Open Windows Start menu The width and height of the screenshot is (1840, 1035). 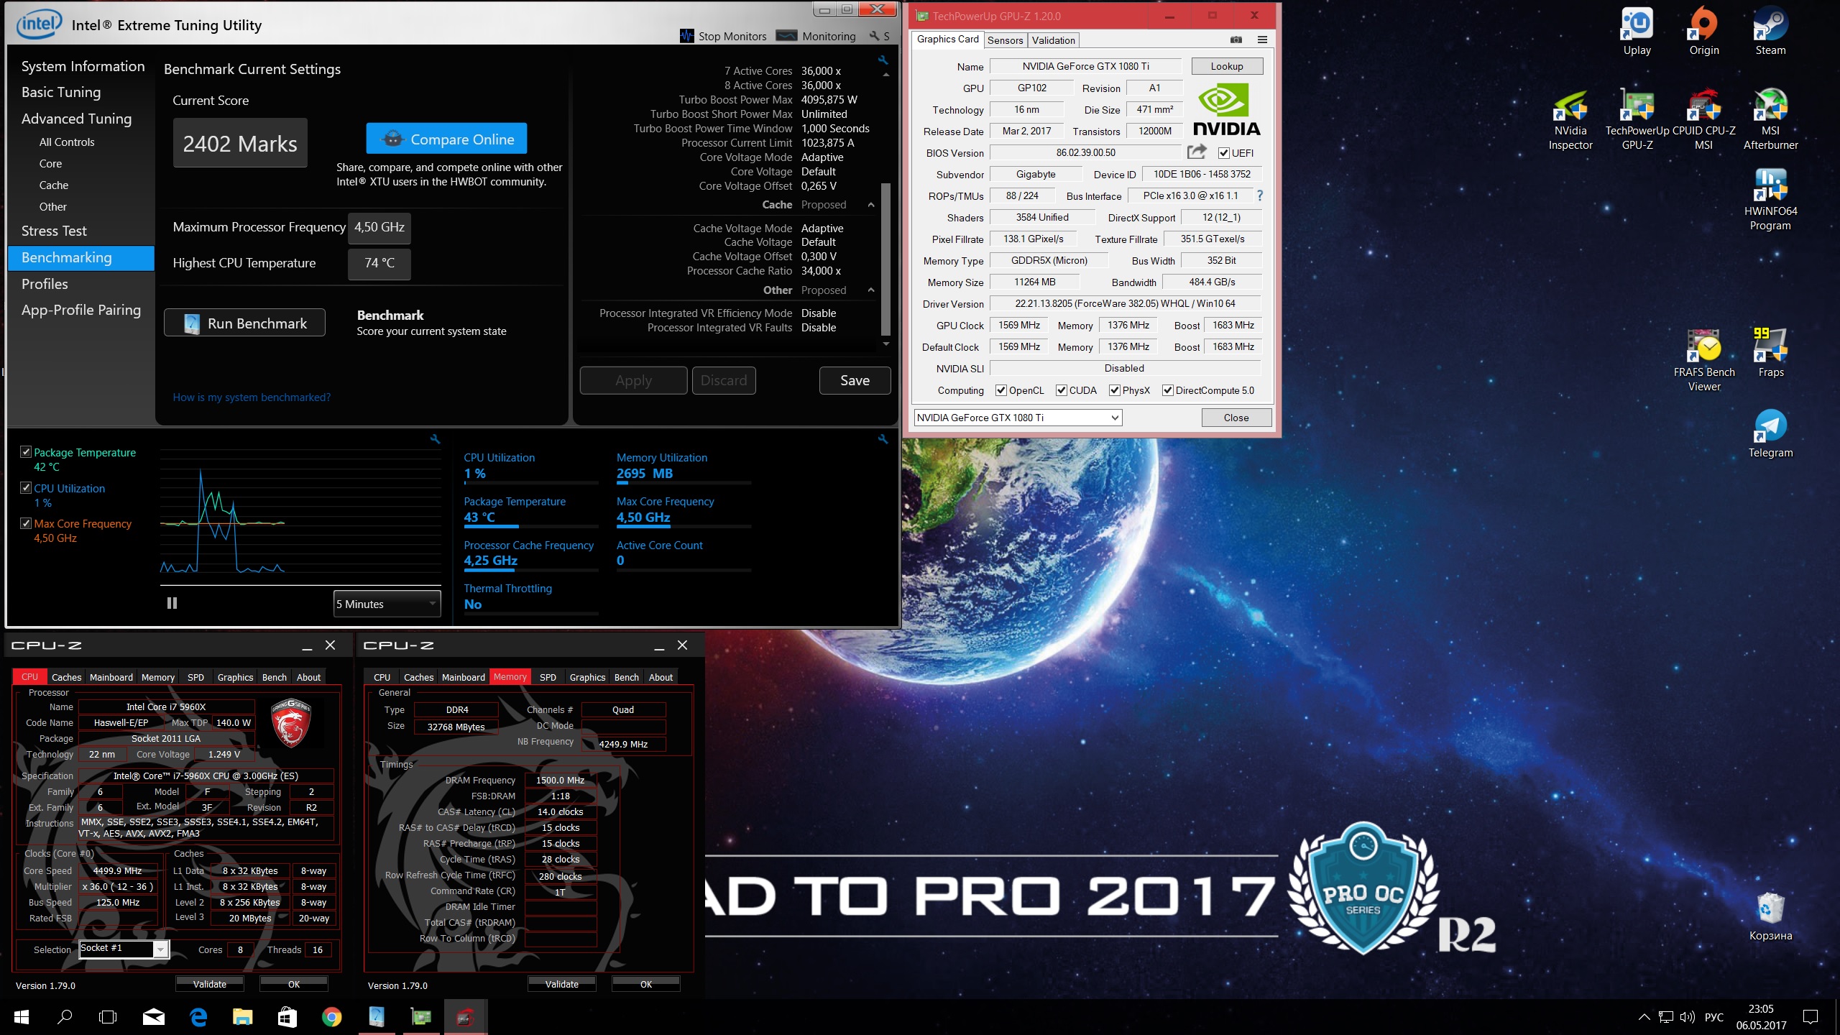point(22,1016)
